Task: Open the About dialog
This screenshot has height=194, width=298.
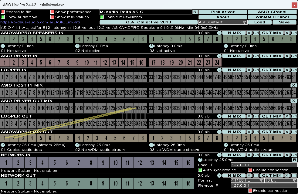Action: (223, 17)
